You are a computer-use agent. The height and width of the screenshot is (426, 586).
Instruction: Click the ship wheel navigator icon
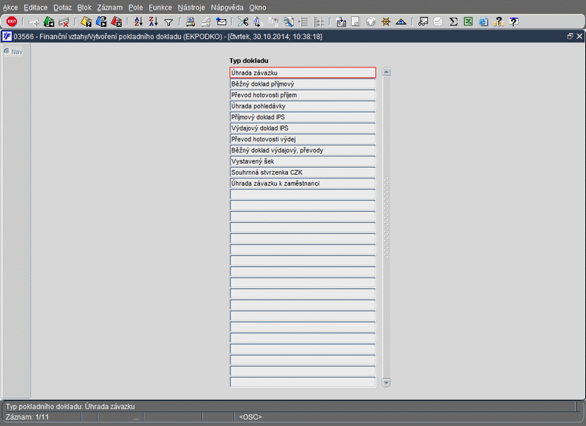pos(386,22)
